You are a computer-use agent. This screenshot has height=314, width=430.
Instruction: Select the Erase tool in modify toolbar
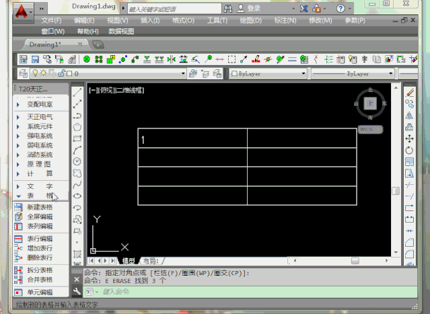(409, 93)
